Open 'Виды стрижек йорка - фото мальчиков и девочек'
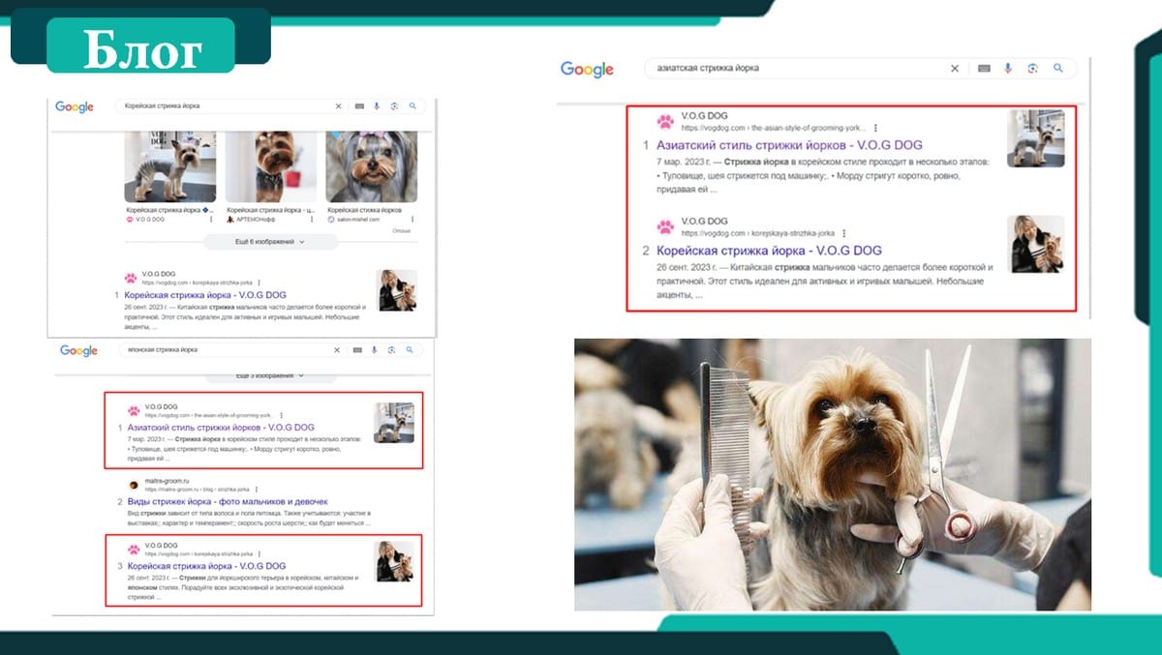The width and height of the screenshot is (1162, 655). pos(228,502)
